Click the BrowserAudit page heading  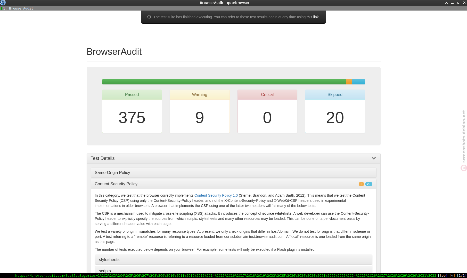pos(114,52)
